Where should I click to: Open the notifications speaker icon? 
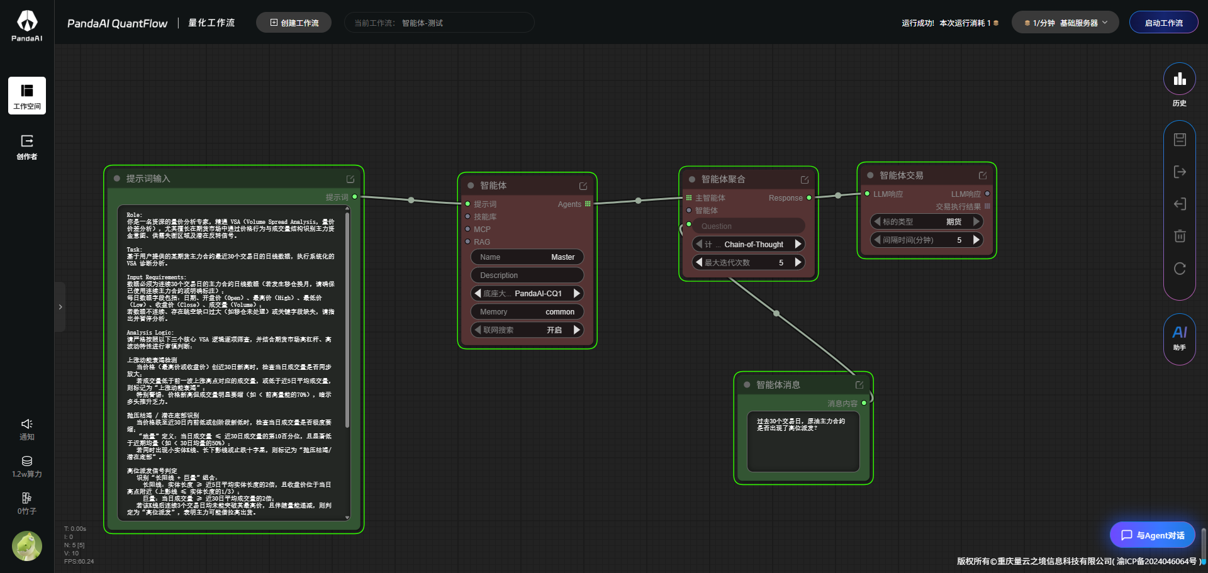point(26,425)
